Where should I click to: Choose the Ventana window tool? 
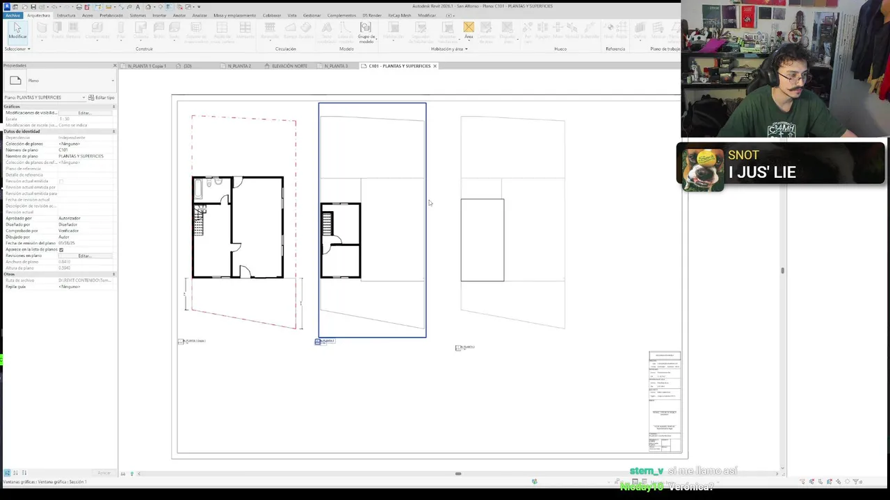73,31
